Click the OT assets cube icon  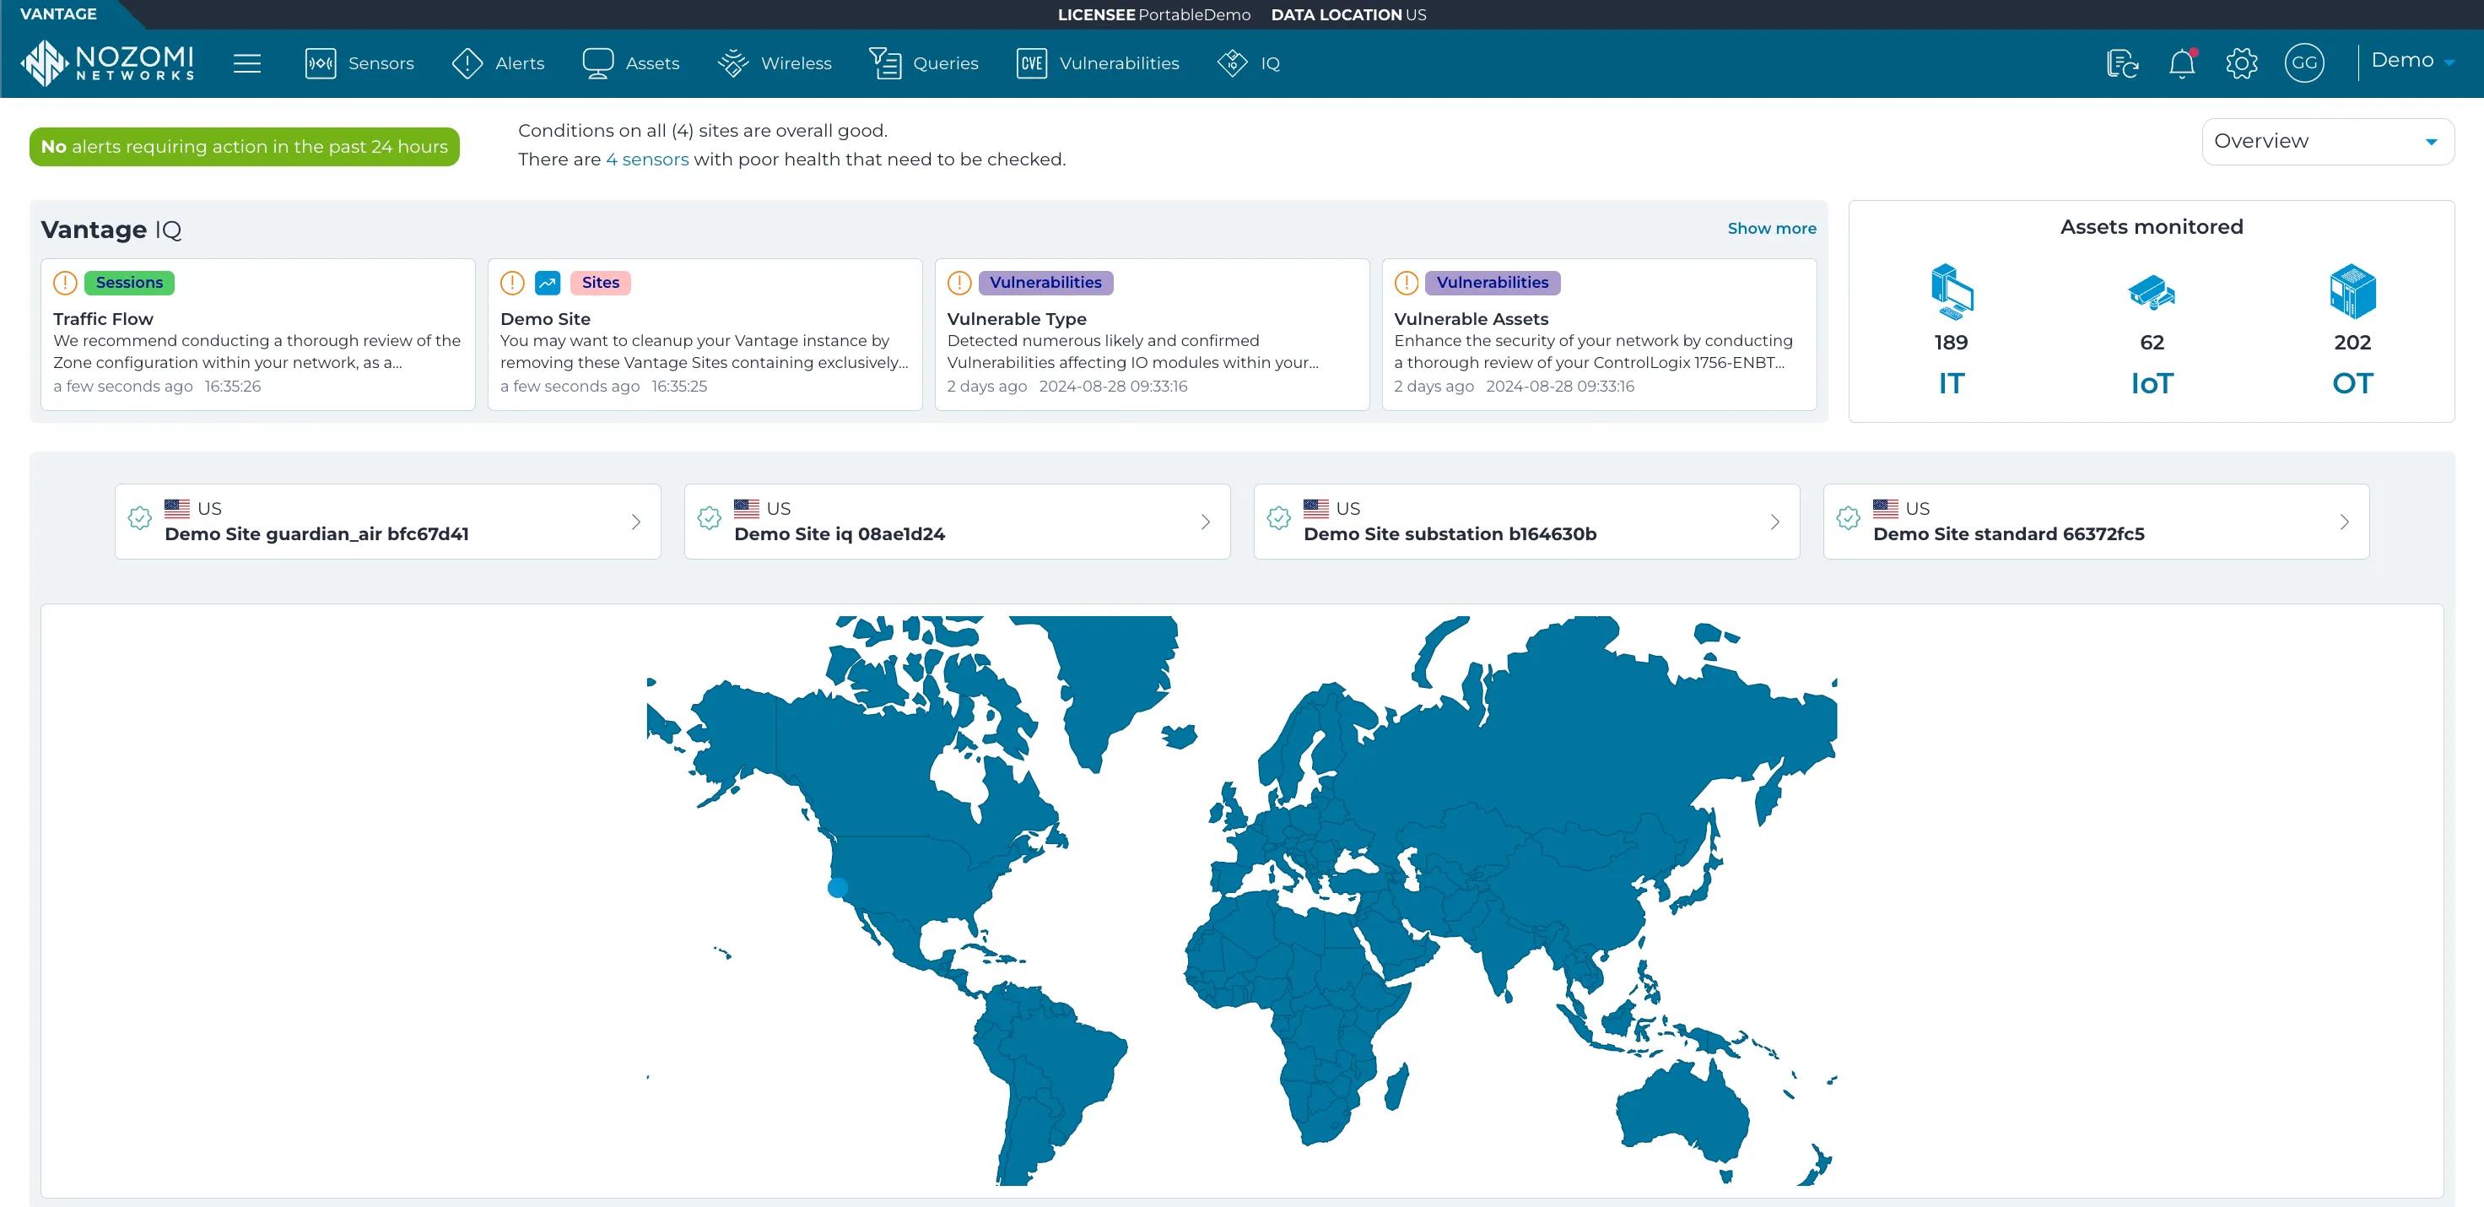coord(2353,291)
